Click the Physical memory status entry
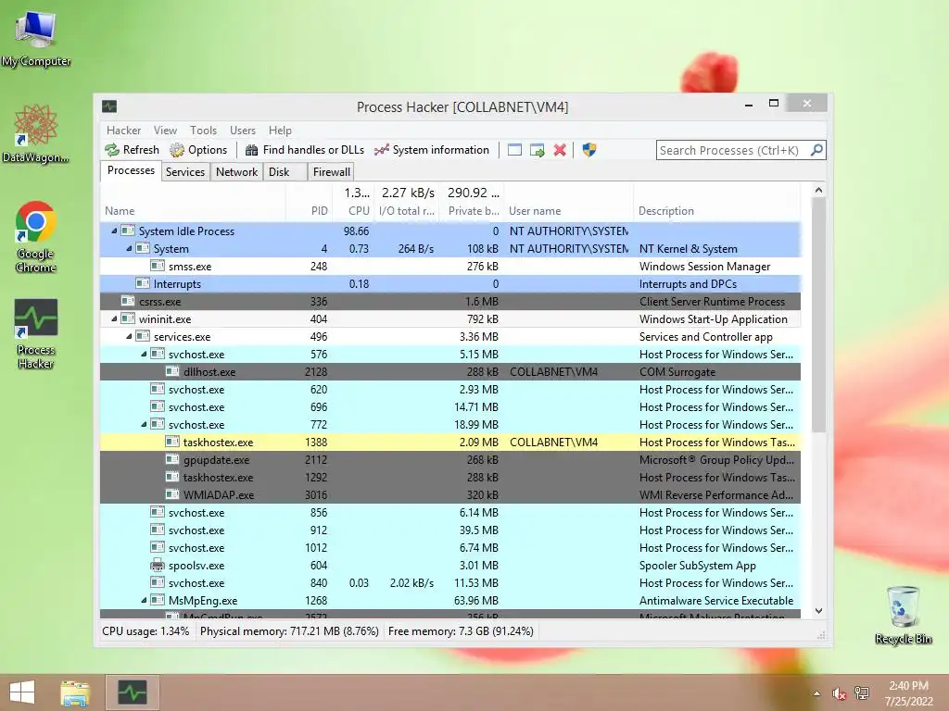949x711 pixels. [x=289, y=631]
